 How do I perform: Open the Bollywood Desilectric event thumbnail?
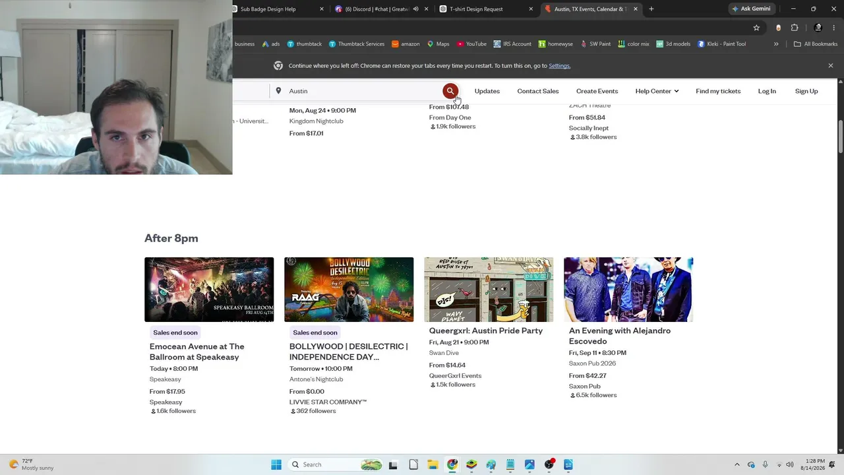pos(349,290)
